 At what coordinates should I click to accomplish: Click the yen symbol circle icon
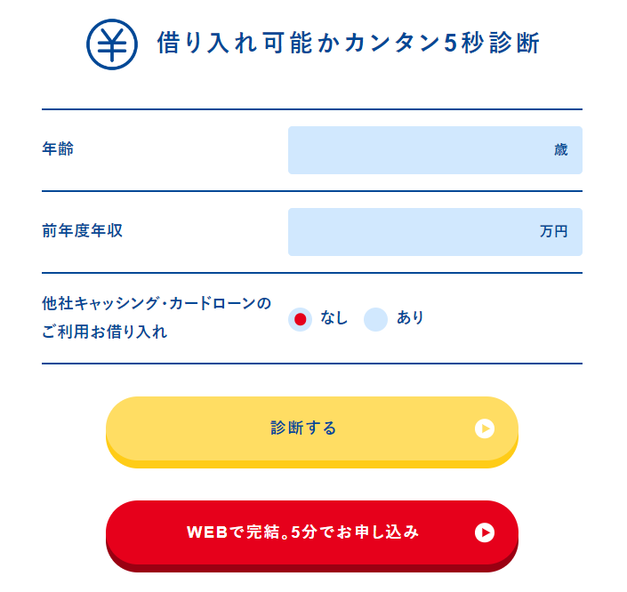click(x=112, y=44)
